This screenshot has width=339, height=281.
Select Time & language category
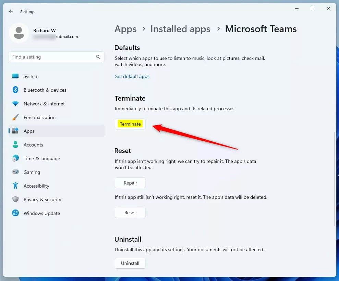57,158
